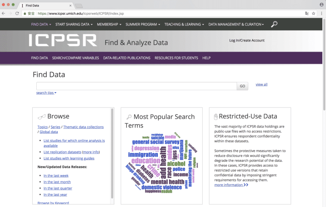The width and height of the screenshot is (326, 207).
Task: Click the GO search button
Action: click(243, 86)
